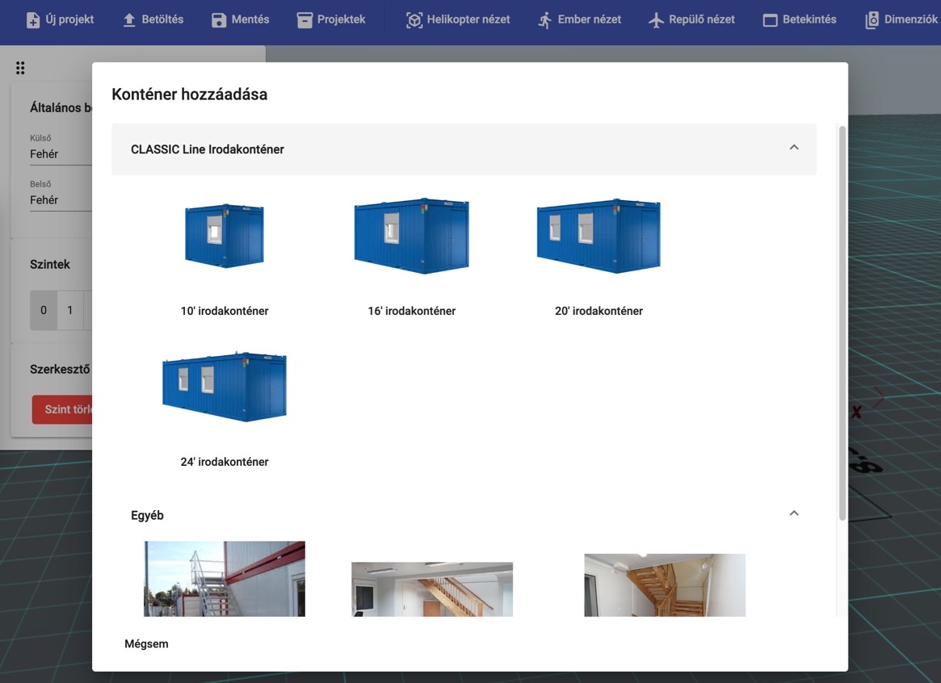Click the 10' irodakonténer caption
This screenshot has height=683, width=941.
click(x=225, y=311)
